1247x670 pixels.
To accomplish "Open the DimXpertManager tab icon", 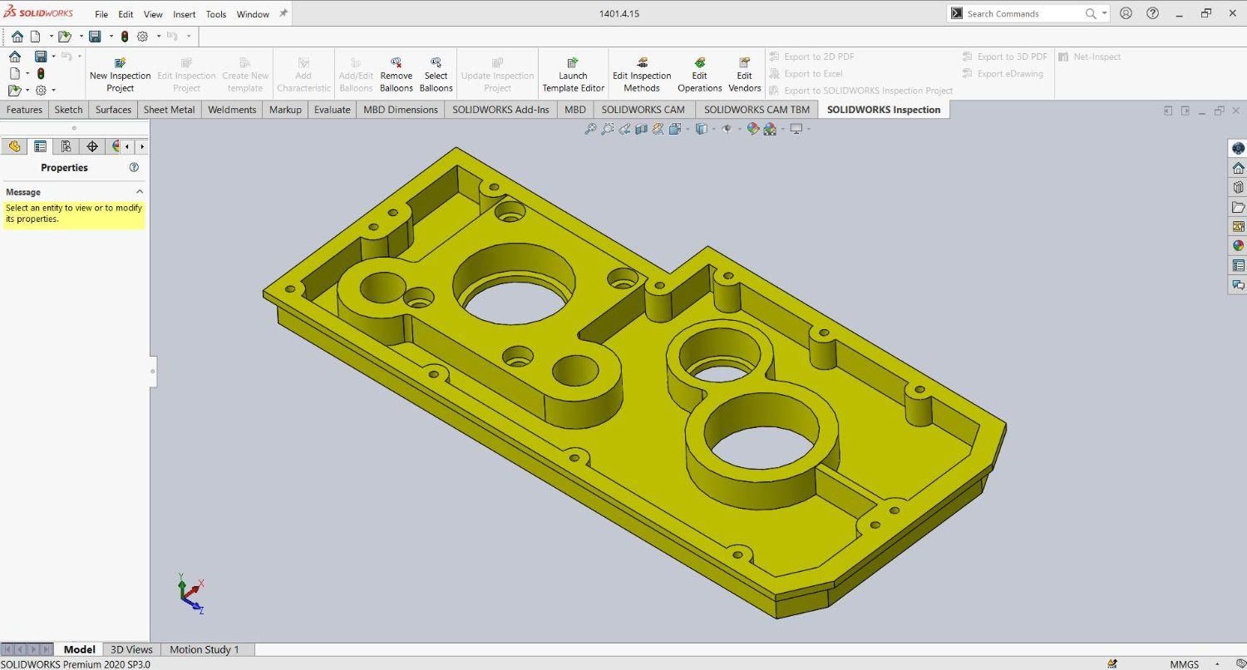I will [x=91, y=146].
